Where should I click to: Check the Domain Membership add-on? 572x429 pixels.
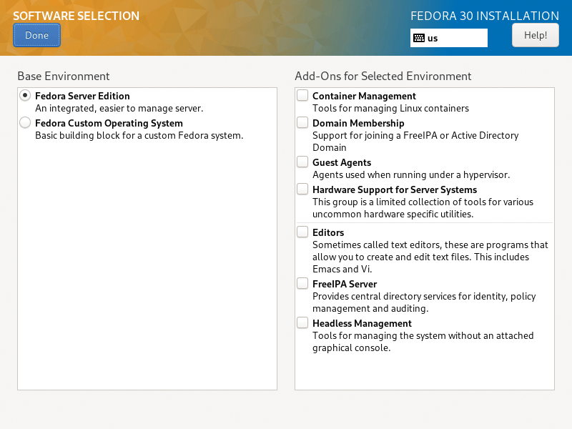pos(302,122)
